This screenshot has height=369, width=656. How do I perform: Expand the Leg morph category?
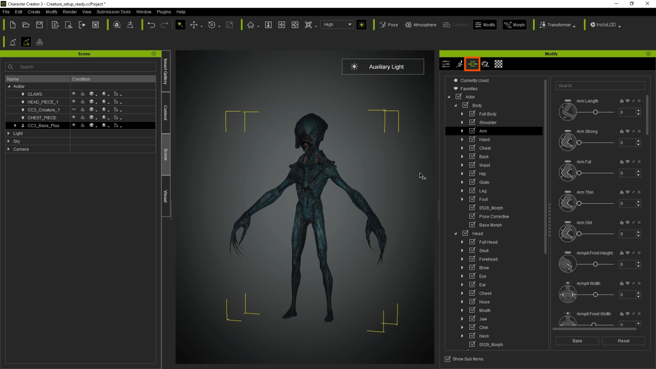[462, 190]
